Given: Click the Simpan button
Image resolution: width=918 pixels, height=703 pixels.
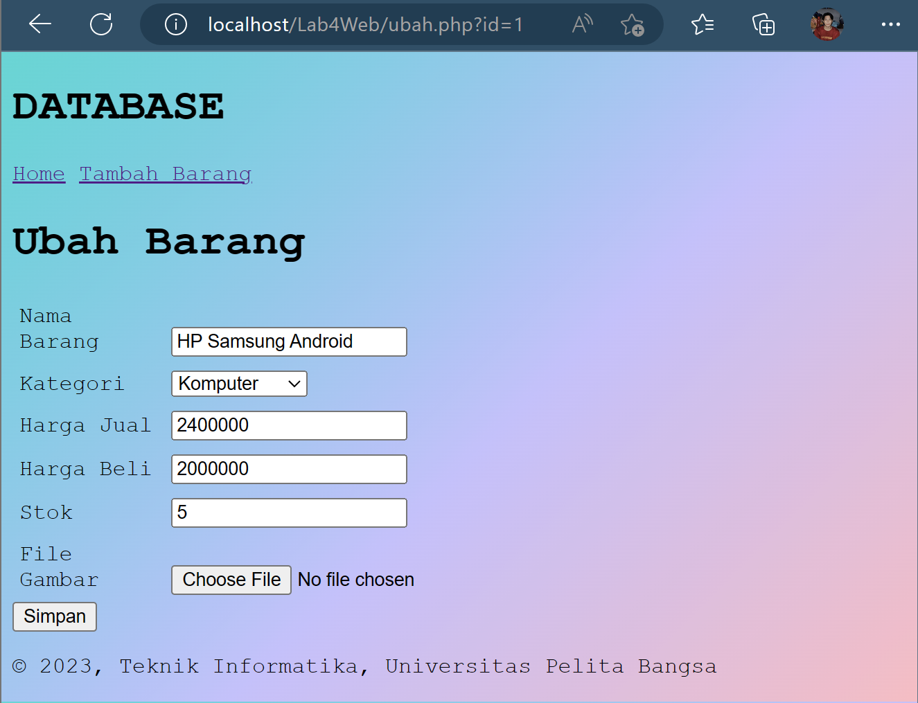Looking at the screenshot, I should [54, 616].
